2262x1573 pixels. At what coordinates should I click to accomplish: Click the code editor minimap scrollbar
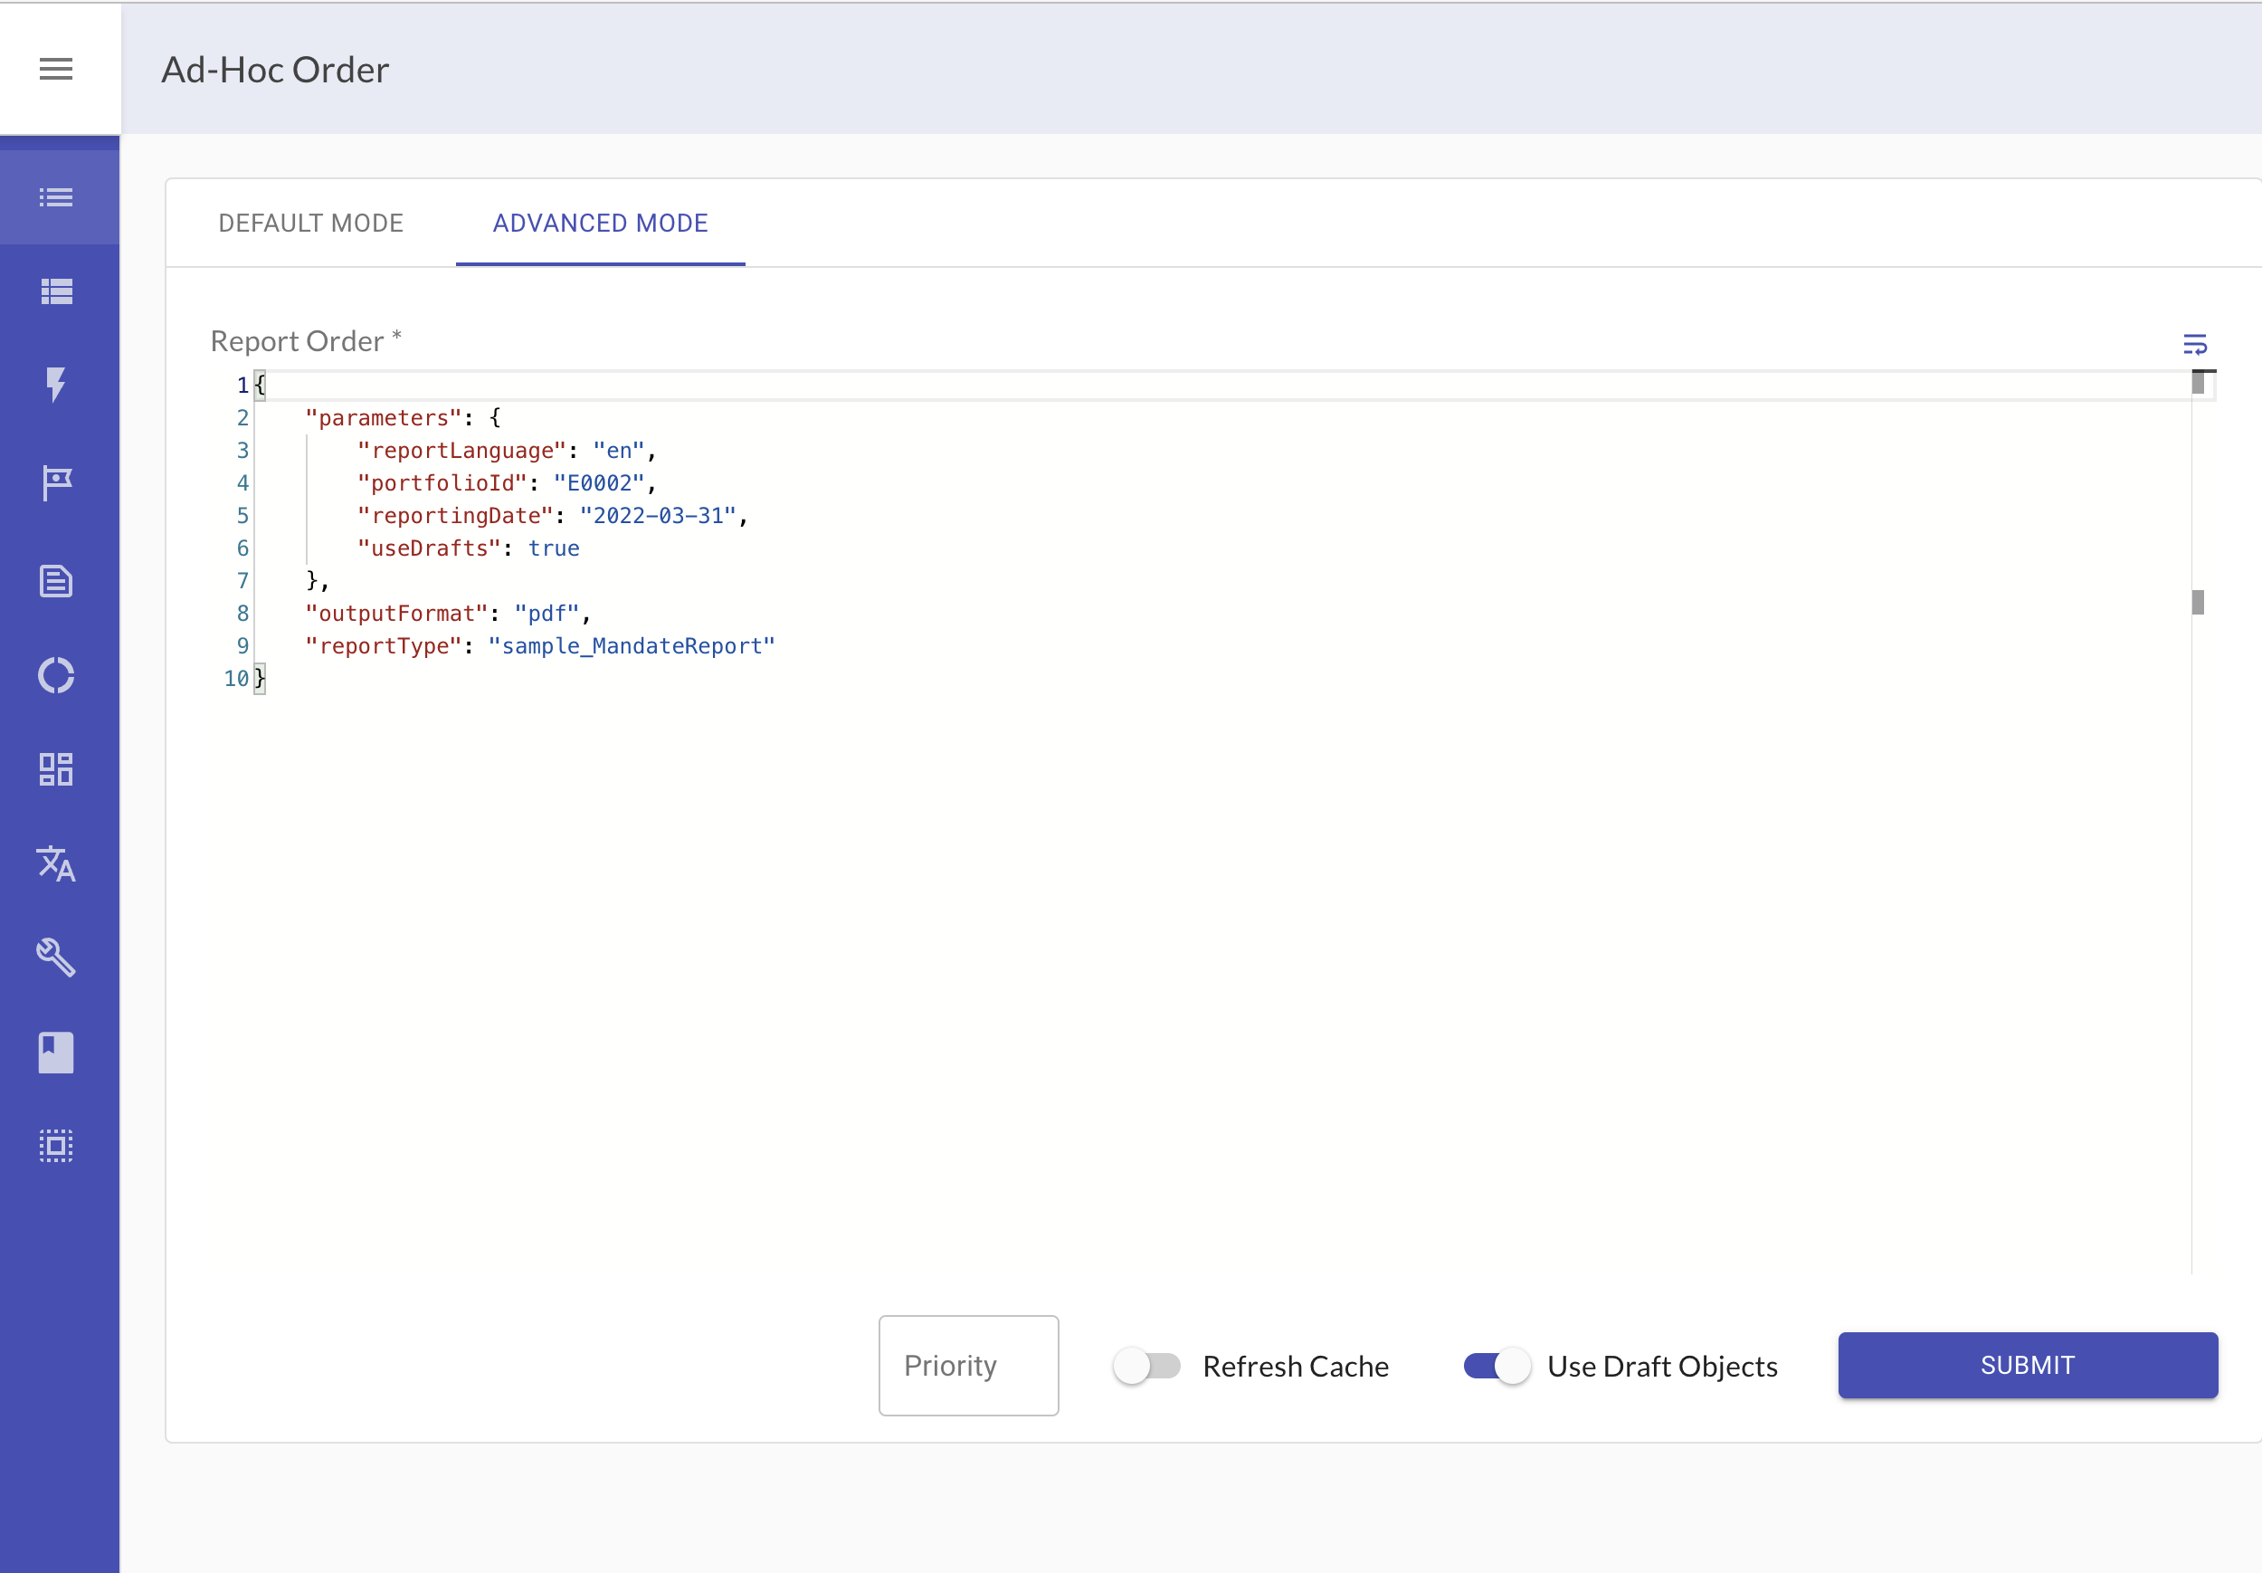pyautogui.click(x=2198, y=602)
